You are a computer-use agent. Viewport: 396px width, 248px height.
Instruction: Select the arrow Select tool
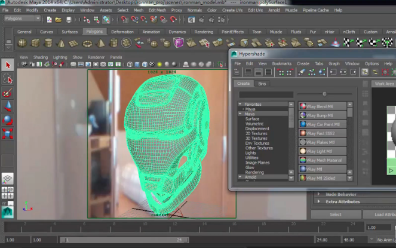[8, 65]
